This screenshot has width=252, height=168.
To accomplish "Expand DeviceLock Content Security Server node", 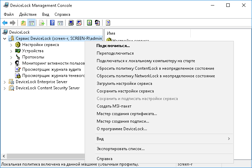I will [x=5, y=88].
